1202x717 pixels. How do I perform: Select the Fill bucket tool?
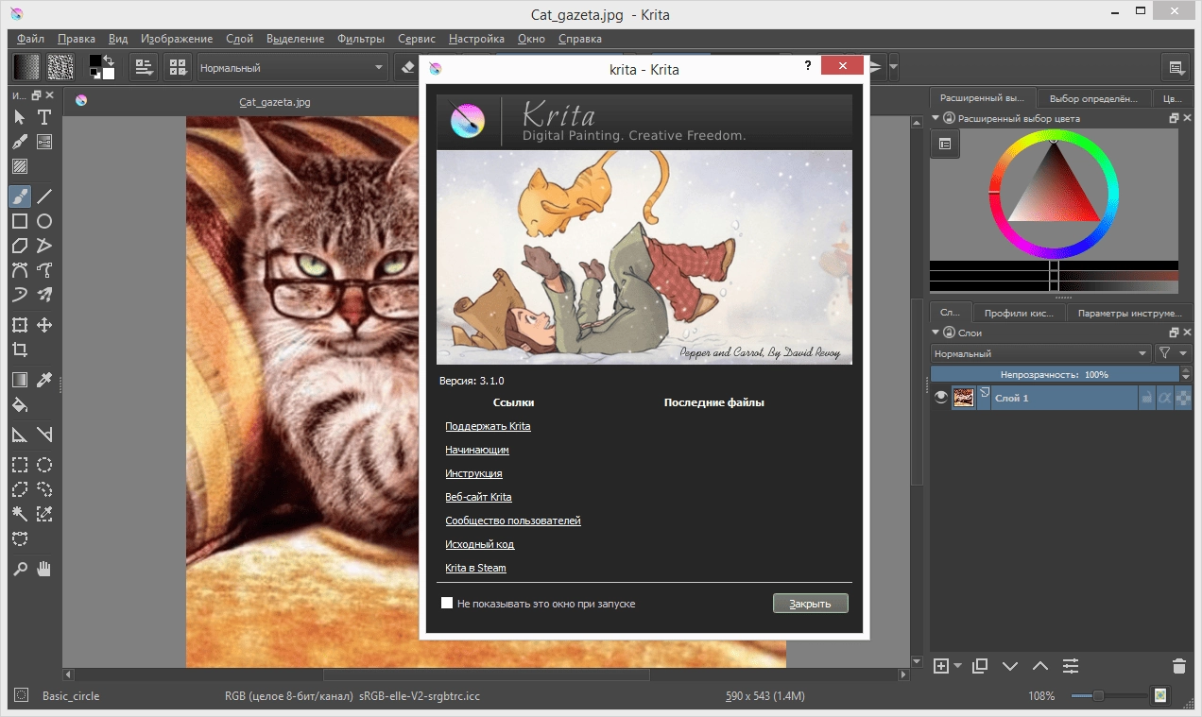point(19,405)
